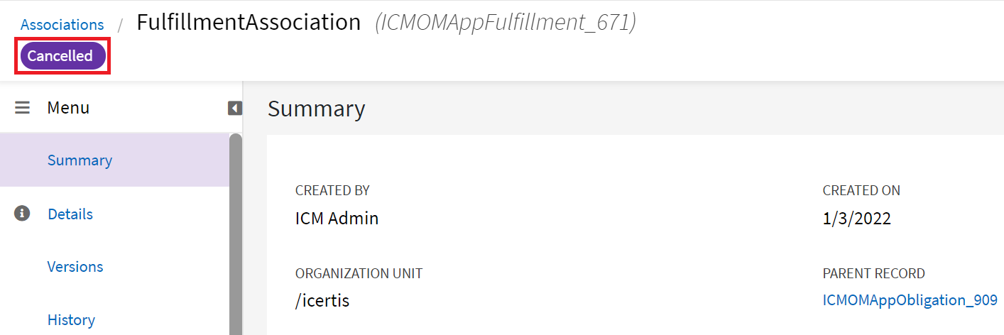Click the FulfillmentAssociation page title

click(x=249, y=23)
